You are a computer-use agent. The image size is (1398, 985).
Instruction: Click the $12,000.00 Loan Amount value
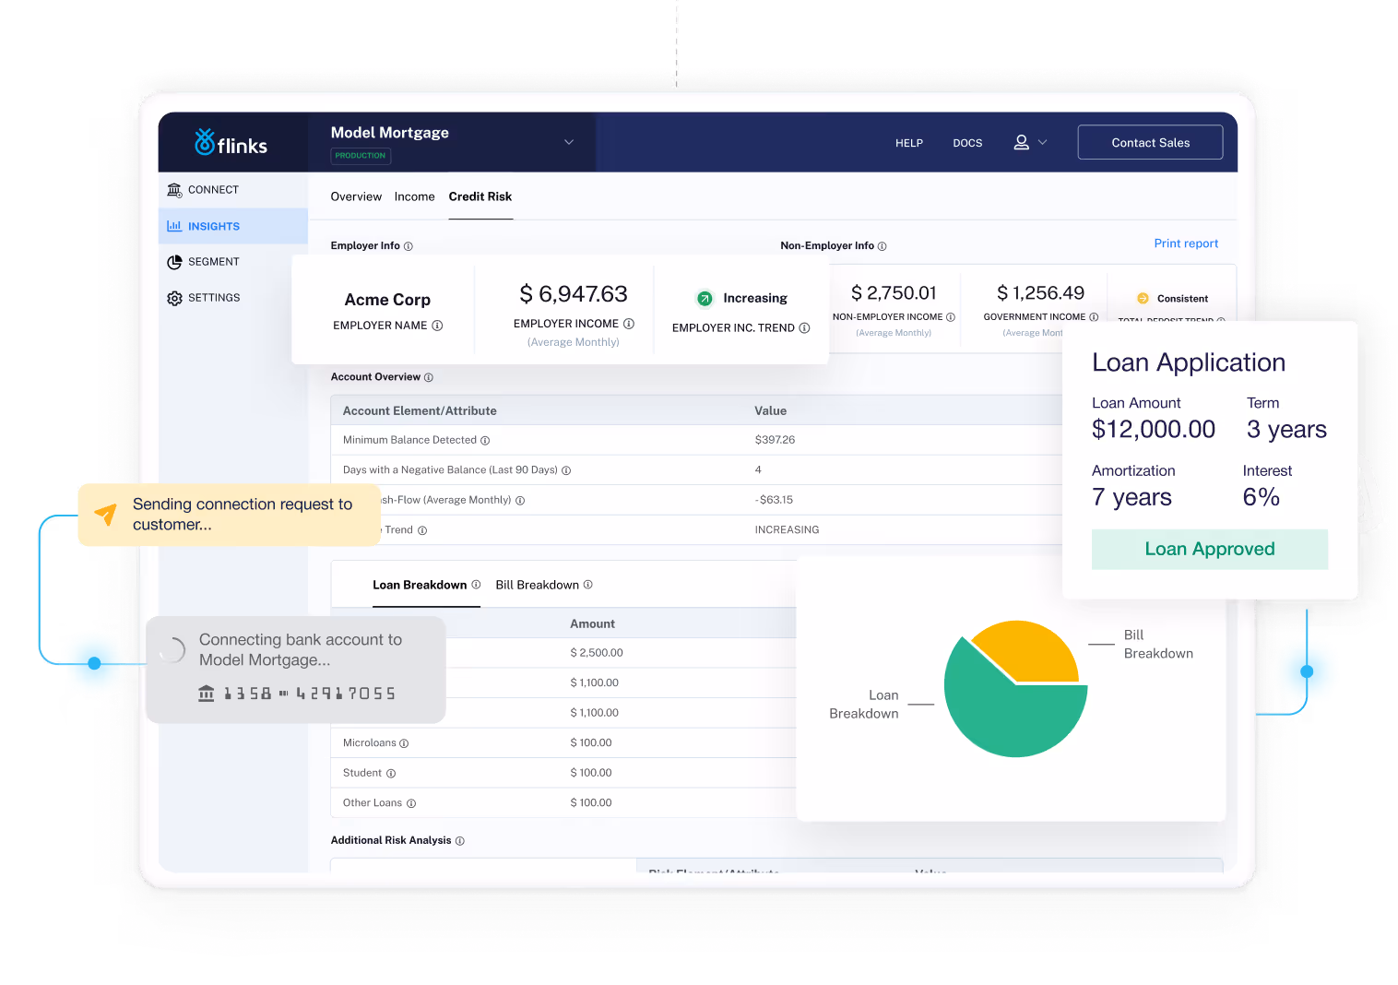tap(1154, 430)
